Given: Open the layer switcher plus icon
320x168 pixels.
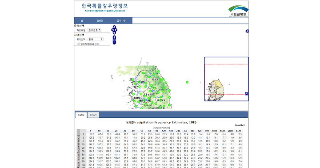Looking at the screenshot, I should (x=247, y=31).
